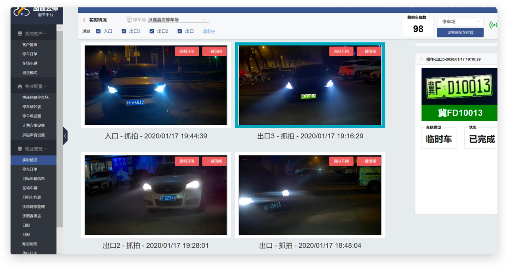
Task: Select the 出口2 camera snapshot thumbnail
Action: [x=156, y=195]
